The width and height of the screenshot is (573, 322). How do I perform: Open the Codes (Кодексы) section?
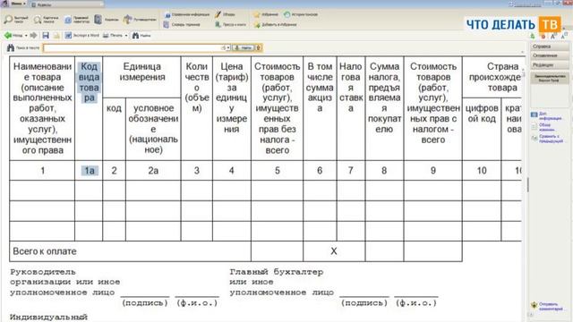tap(107, 20)
